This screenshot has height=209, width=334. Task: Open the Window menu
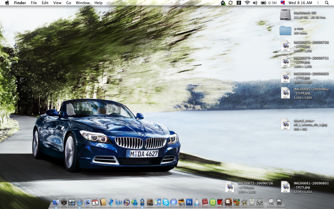(82, 3)
